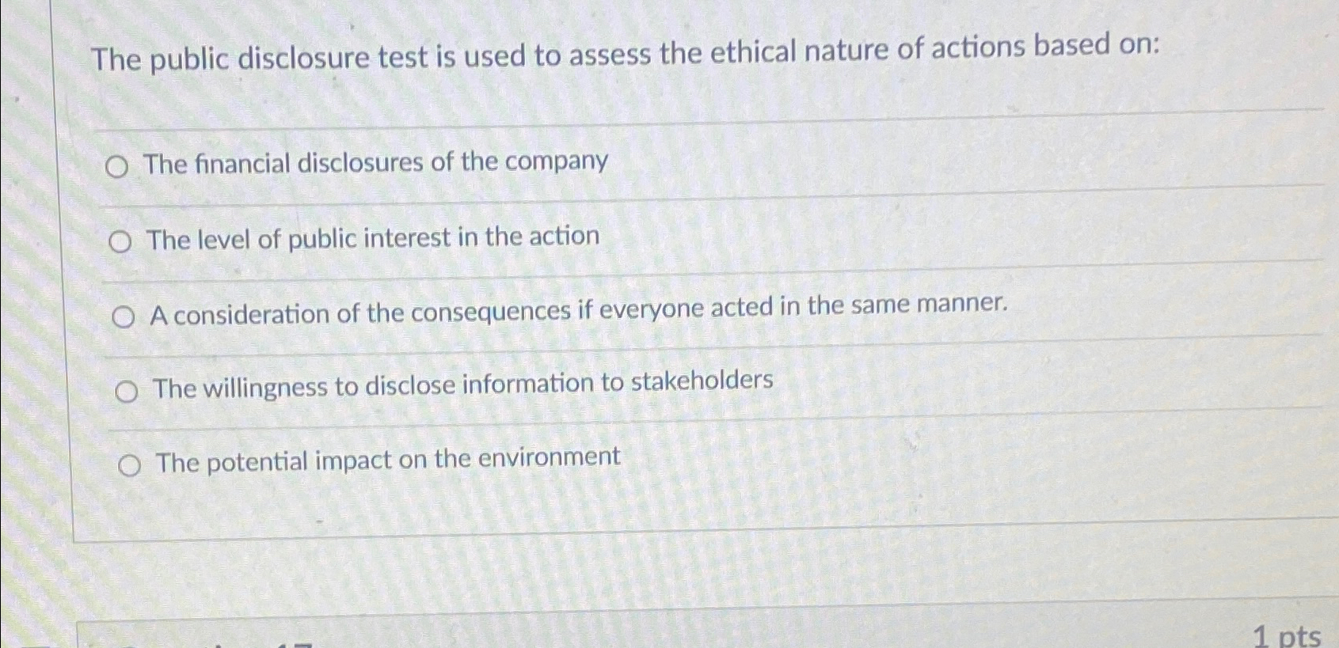Click the '1 pts' label

(x=1285, y=637)
